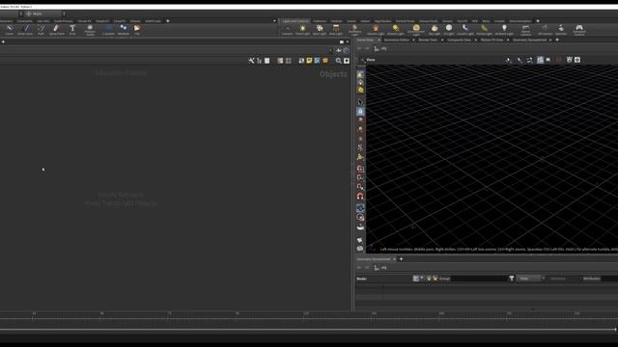This screenshot has width=618, height=347.
Task: Open the Animation Editor pane tab
Action: [396, 40]
